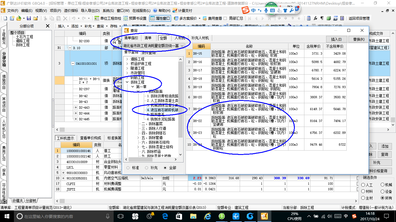Click the calculator icon in the toolbar
Screen dimensions: 396x222
(309, 18)
